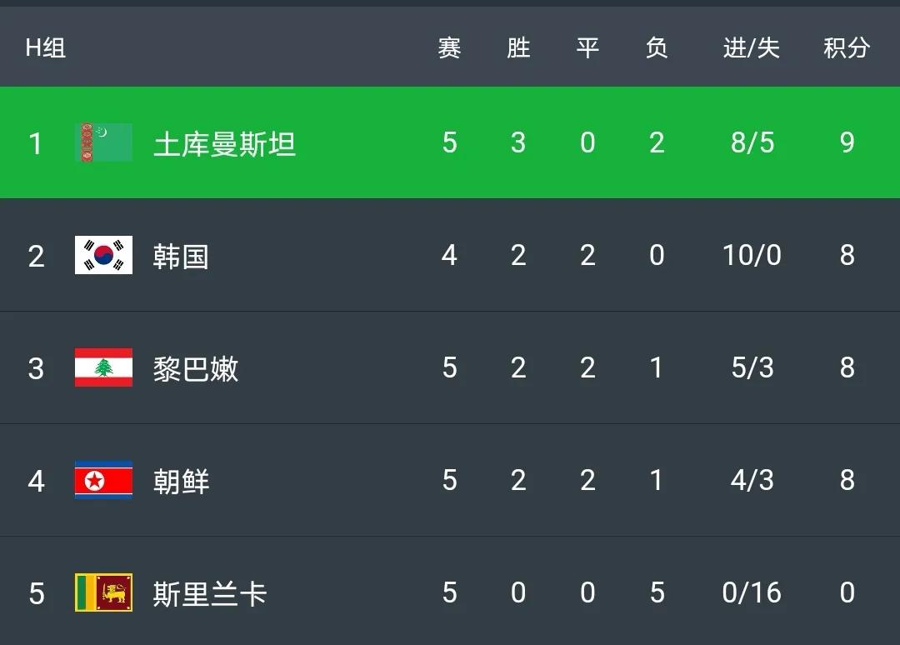This screenshot has height=645, width=900.
Task: Select the 胜 column header
Action: click(x=518, y=47)
